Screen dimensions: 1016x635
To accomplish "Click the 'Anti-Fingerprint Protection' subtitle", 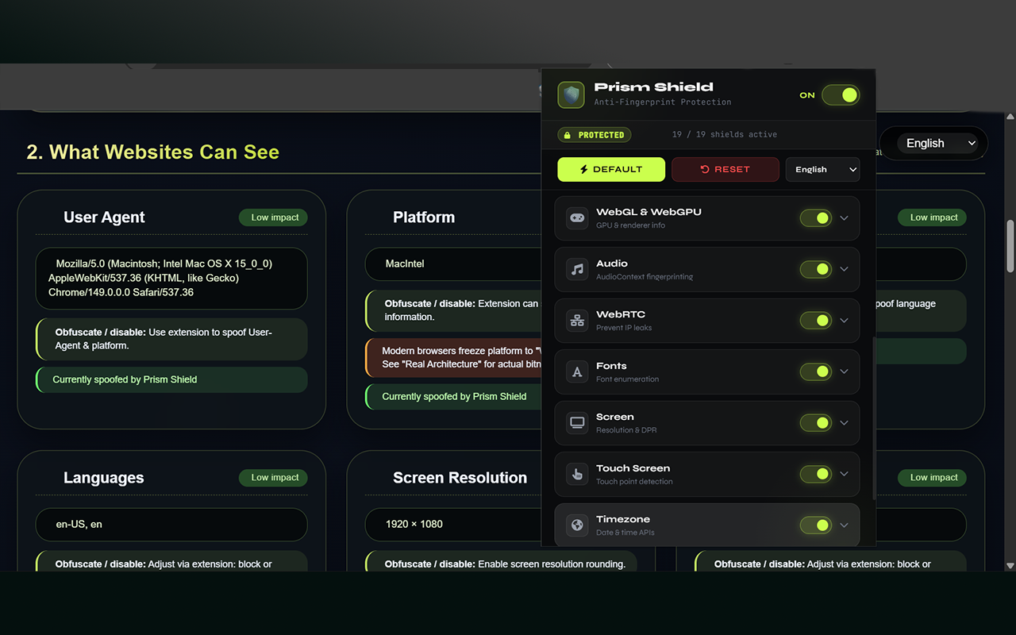I will click(x=663, y=102).
